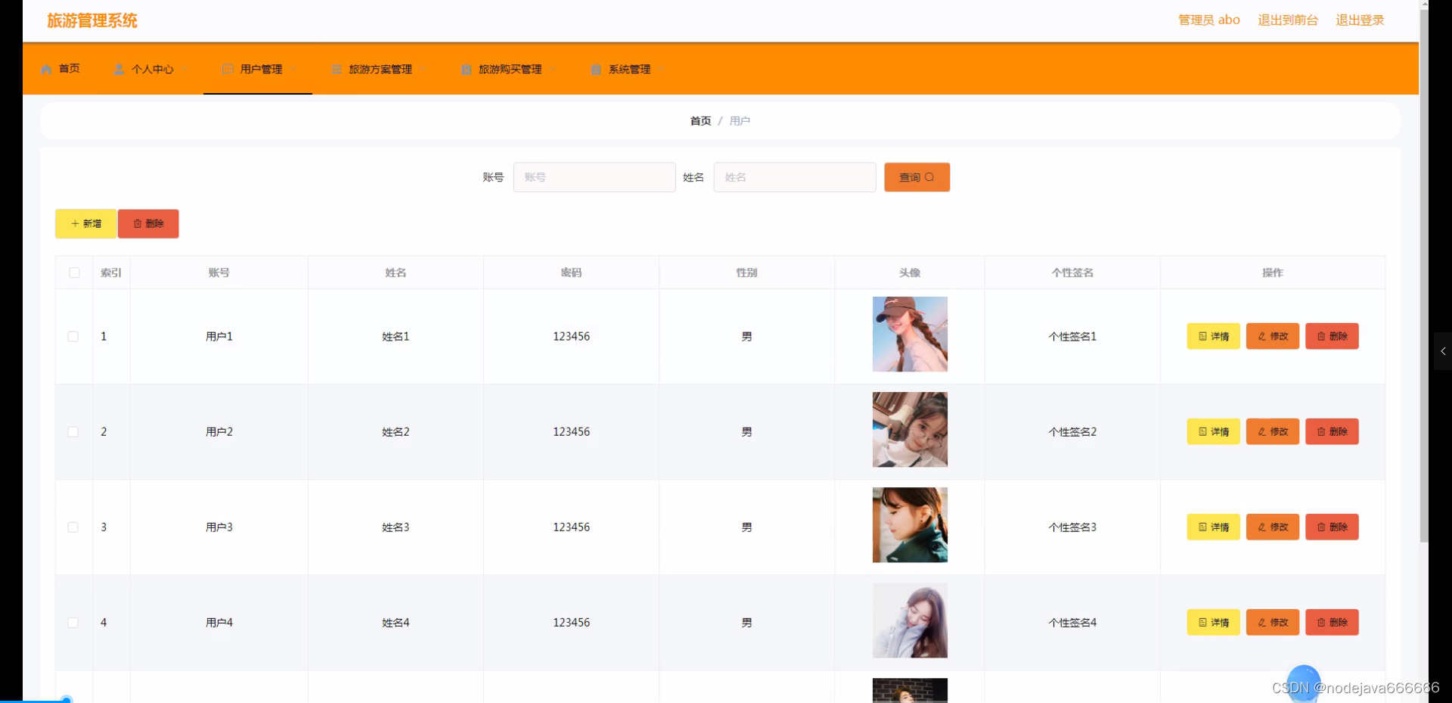Click the detail icon in 用户3's 详情 button
Image resolution: width=1452 pixels, height=703 pixels.
pos(1202,527)
